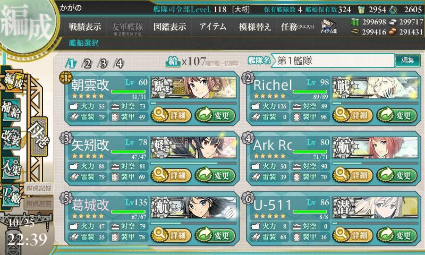Screen dimensions: 425x255
Task: Switch to fleet tab 4
Action: (x=119, y=64)
